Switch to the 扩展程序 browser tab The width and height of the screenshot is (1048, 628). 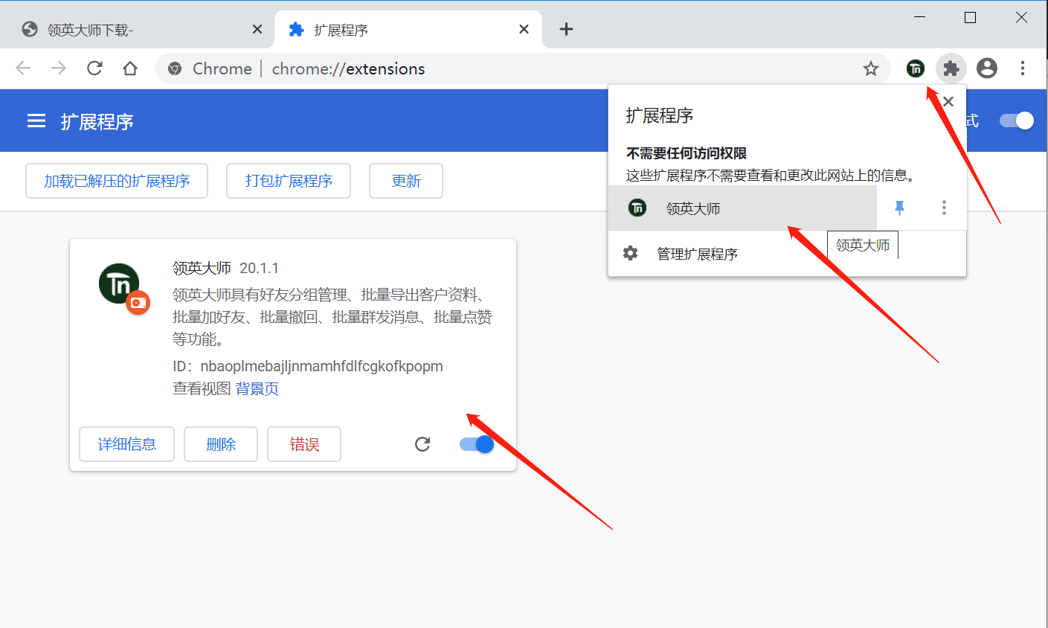pos(408,29)
